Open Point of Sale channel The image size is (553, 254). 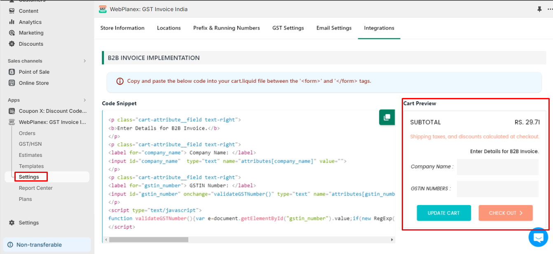coord(34,72)
